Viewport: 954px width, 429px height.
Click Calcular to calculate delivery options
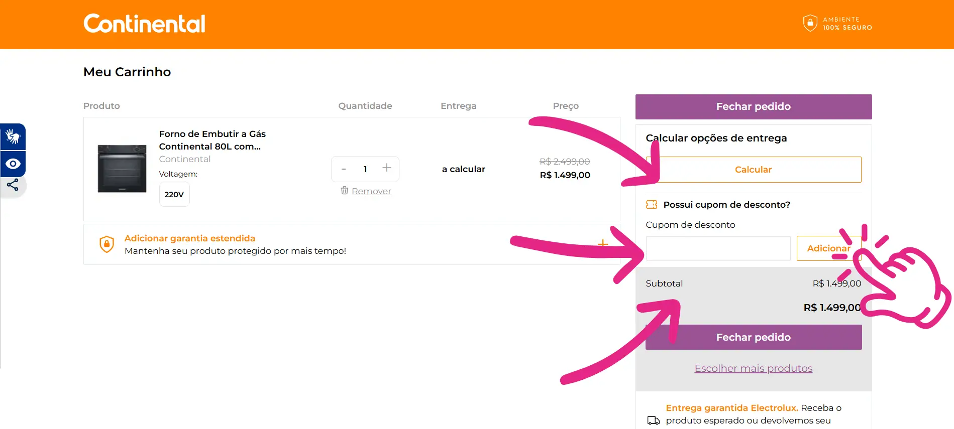754,170
